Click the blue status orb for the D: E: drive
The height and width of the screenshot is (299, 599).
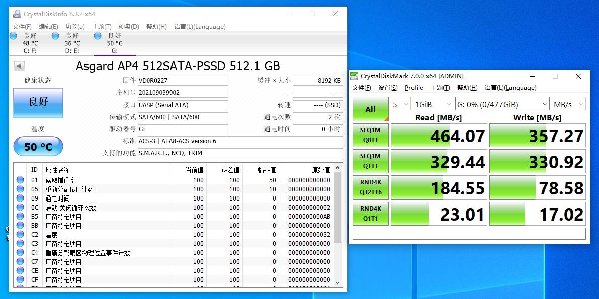pos(54,36)
